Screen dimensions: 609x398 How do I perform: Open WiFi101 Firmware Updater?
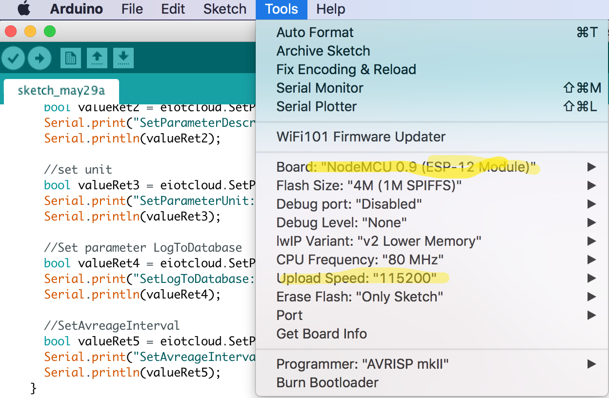[x=432, y=137]
